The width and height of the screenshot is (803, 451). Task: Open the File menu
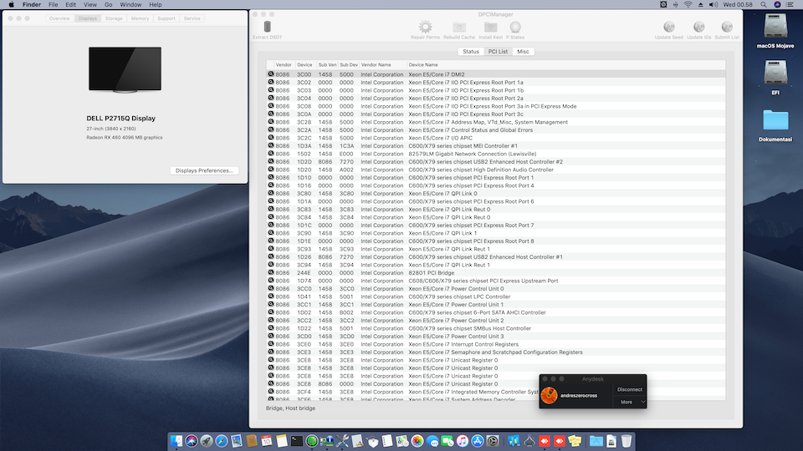pyautogui.click(x=54, y=5)
